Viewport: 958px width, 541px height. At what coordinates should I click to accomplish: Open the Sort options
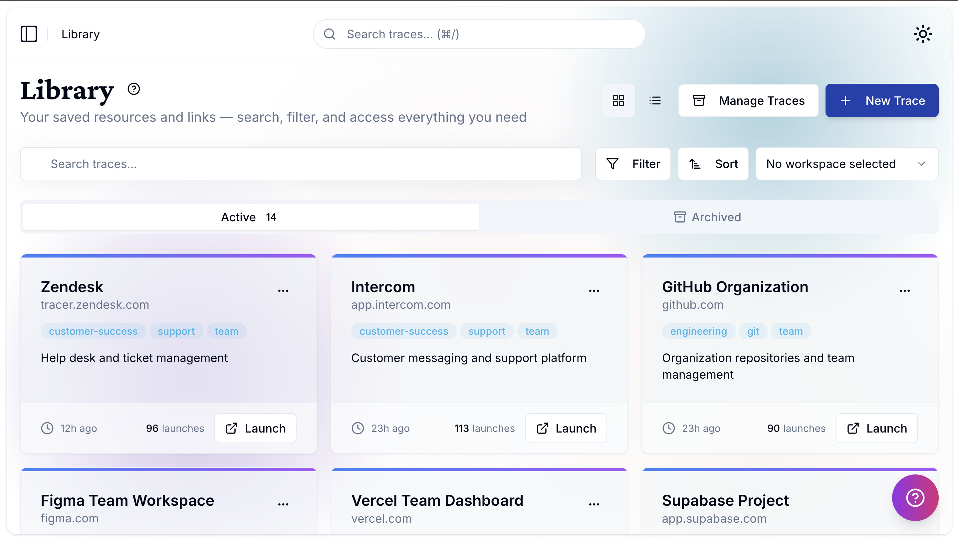pos(713,164)
